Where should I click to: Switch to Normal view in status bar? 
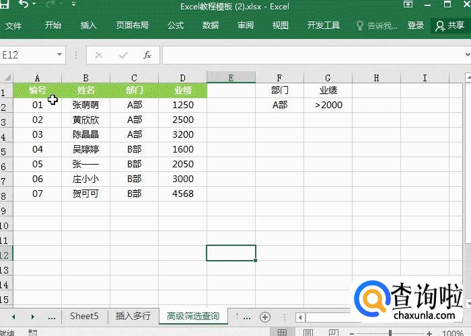pyautogui.click(x=283, y=332)
